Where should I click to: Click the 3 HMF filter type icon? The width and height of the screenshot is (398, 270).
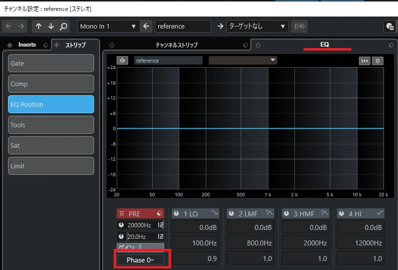click(325, 214)
